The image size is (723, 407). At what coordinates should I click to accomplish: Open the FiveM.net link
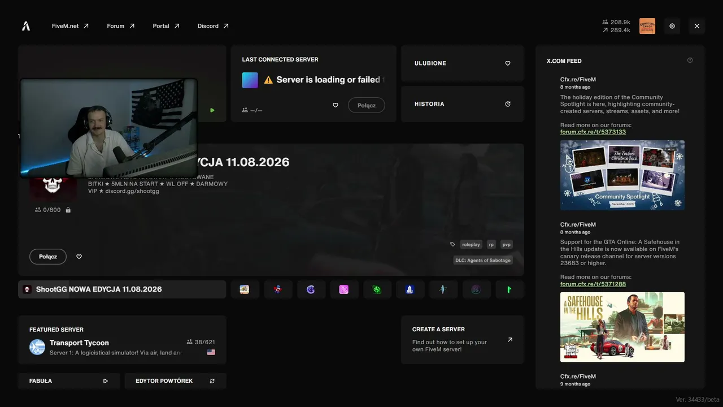[x=70, y=26]
